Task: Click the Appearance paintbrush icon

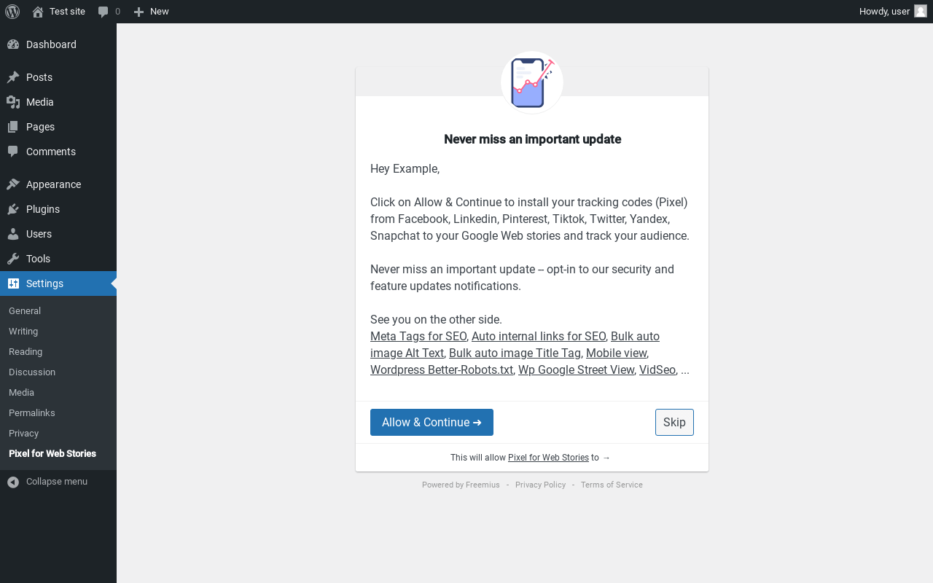Action: 13,184
